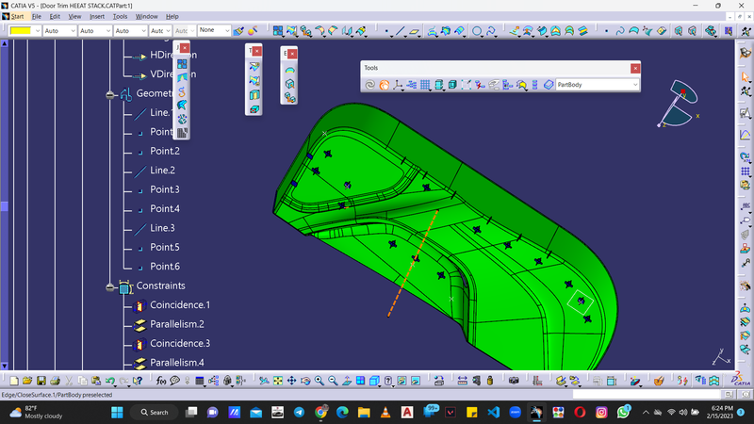Image resolution: width=754 pixels, height=424 pixels.
Task: Launch VLC media player from taskbar
Action: point(385,412)
